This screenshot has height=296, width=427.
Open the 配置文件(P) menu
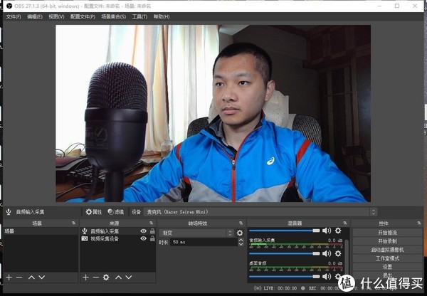[83, 16]
